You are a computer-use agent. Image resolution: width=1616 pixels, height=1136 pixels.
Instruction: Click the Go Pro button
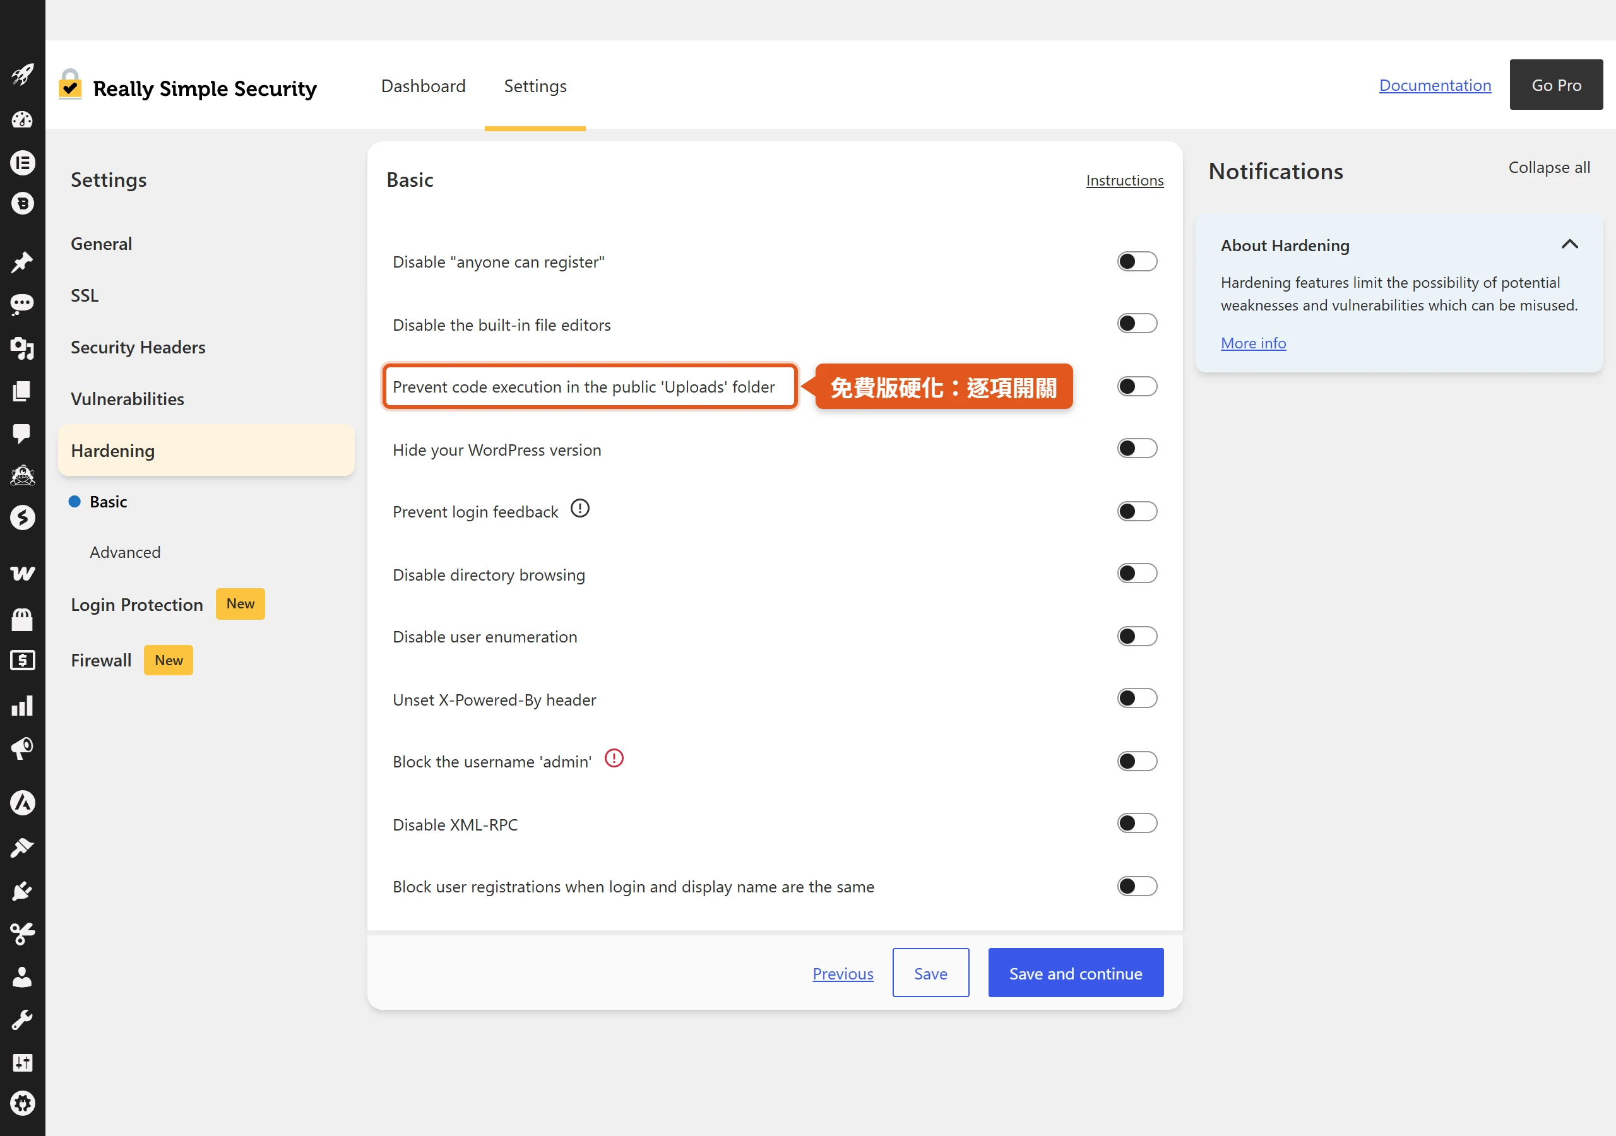tap(1556, 85)
